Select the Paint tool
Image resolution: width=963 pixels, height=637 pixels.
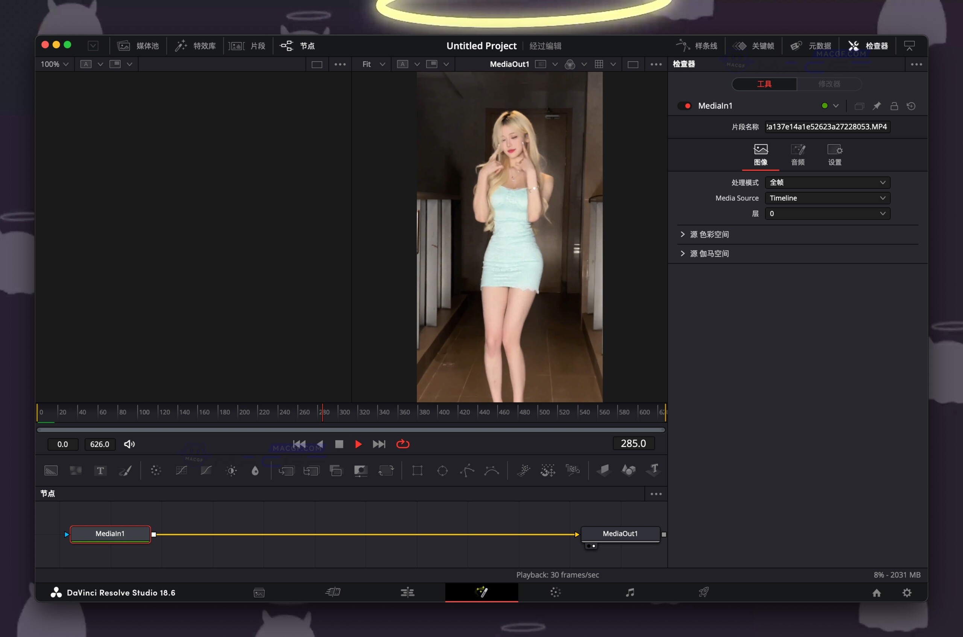[125, 471]
